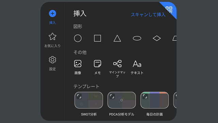Expand preview of SWOT分析 template
This screenshot has height=123, width=218.
point(79,96)
